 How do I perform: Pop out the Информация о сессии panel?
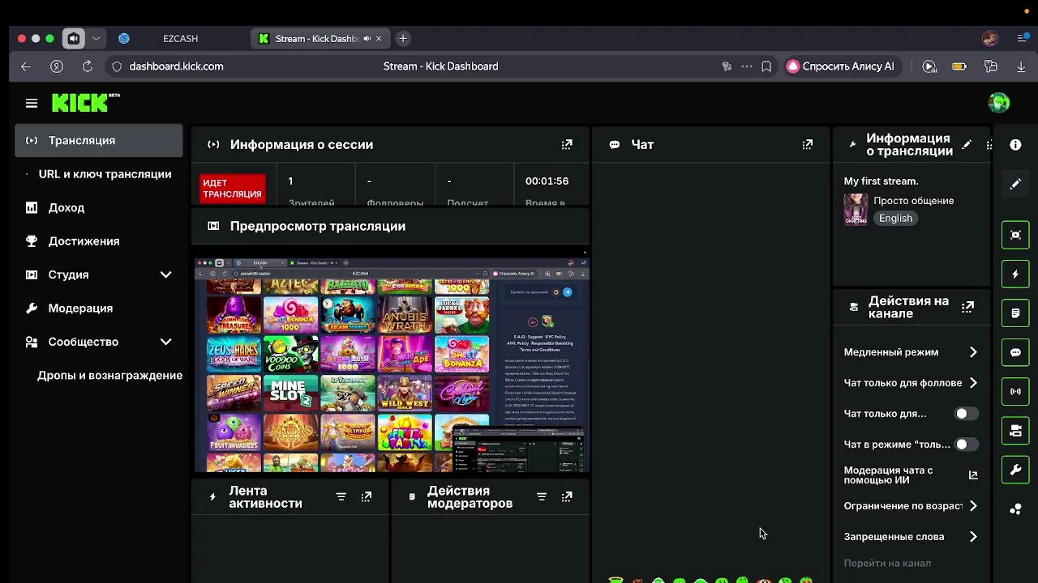coord(567,144)
